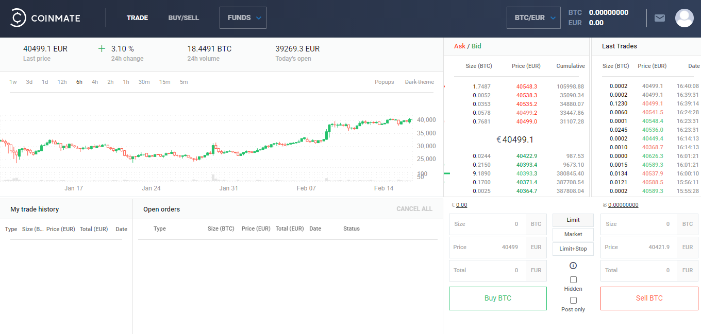Select the Market order type
This screenshot has height=334, width=701.
[x=573, y=235]
